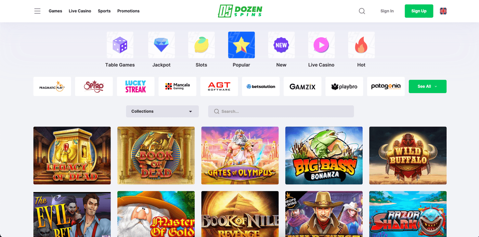Open the hamburger side menu
479x237 pixels.
(37, 11)
